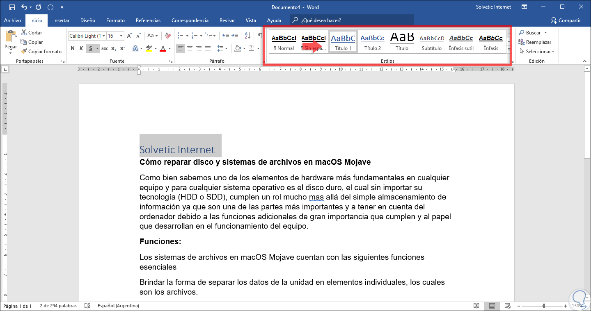The width and height of the screenshot is (591, 311).
Task: Activate the Copiar formato paintbrush
Action: 41,52
